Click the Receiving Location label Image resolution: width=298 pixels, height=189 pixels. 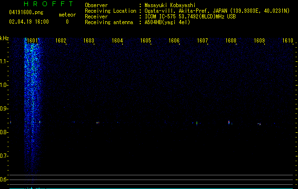pyautogui.click(x=110, y=11)
